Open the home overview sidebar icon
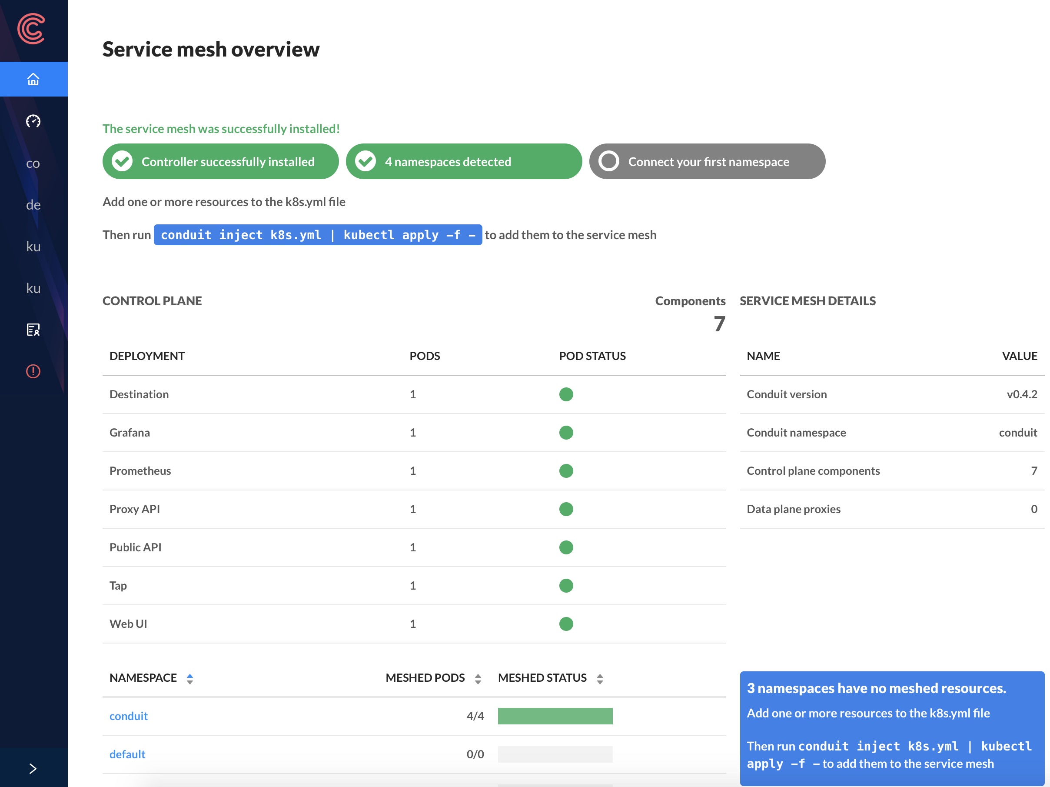 tap(33, 79)
